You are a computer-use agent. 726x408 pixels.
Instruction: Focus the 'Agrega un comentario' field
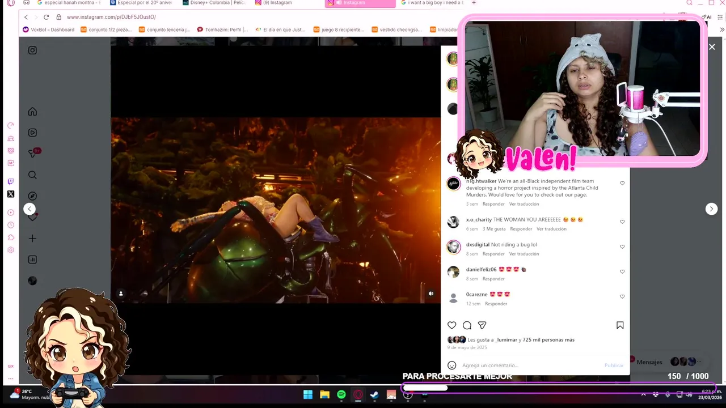coord(530,365)
